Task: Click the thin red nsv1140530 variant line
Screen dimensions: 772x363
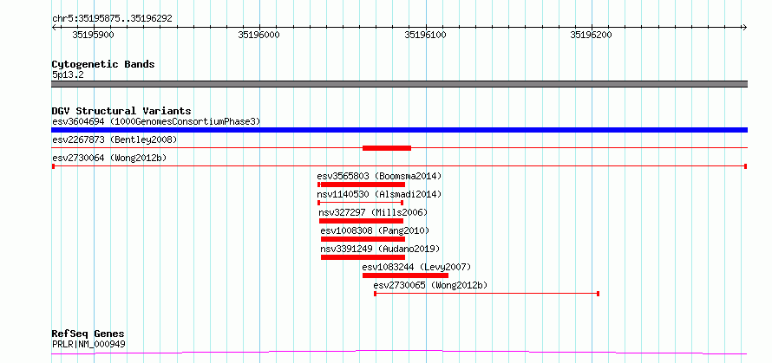Action: tap(360, 203)
